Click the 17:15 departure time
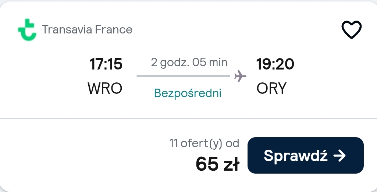 coord(106,64)
